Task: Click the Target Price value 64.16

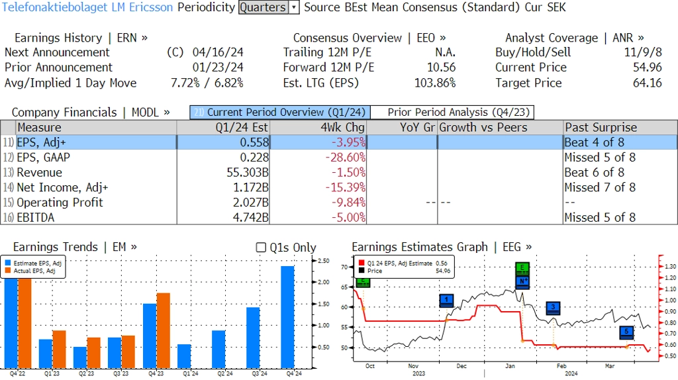Action: pyautogui.click(x=648, y=83)
